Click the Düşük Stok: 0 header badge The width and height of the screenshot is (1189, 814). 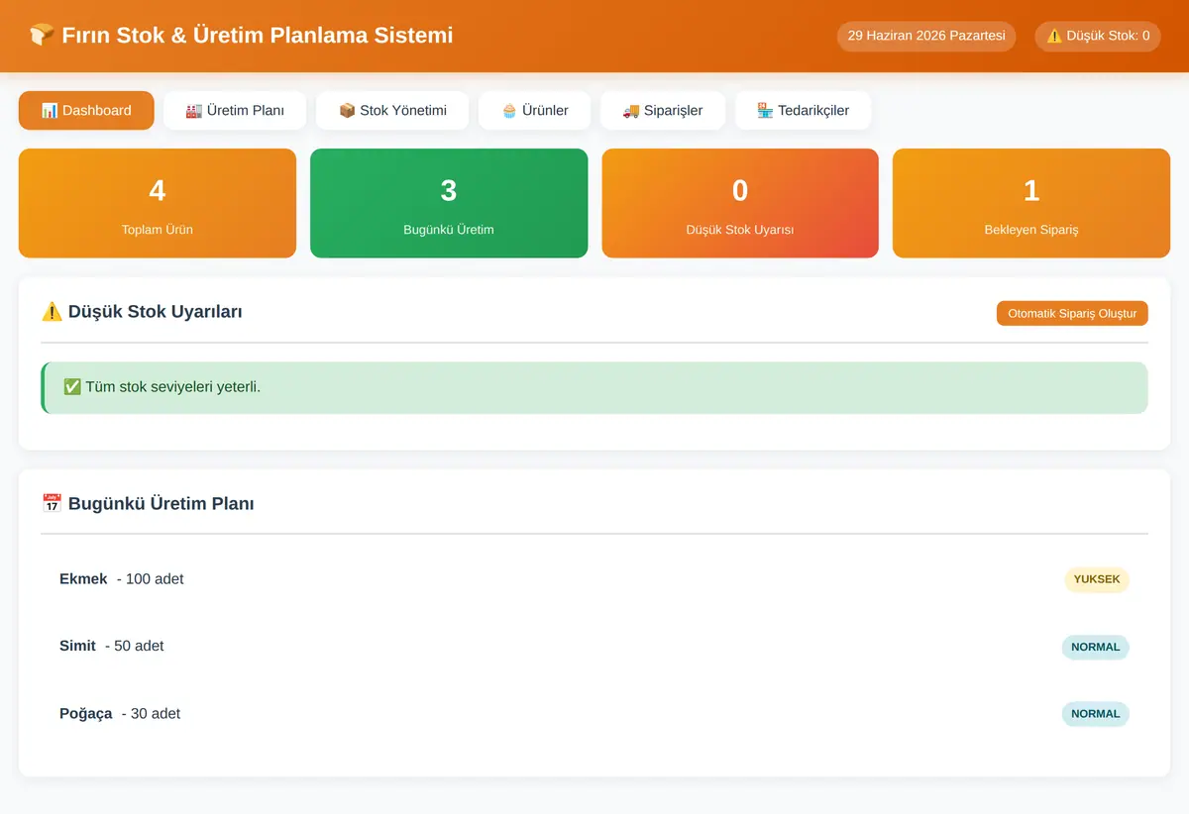1098,37
